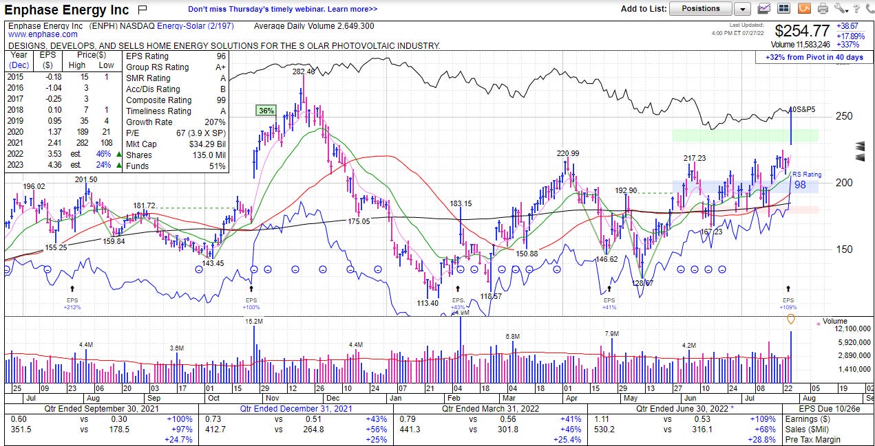The image size is (875, 446).
Task: Click the orange earnings marker above volume bars
Action: pyautogui.click(x=790, y=320)
